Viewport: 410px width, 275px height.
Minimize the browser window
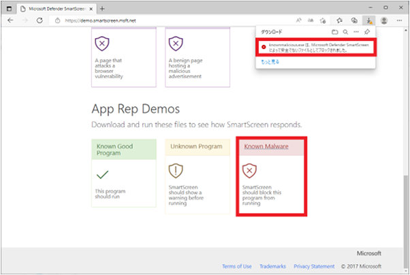(x=370, y=8)
